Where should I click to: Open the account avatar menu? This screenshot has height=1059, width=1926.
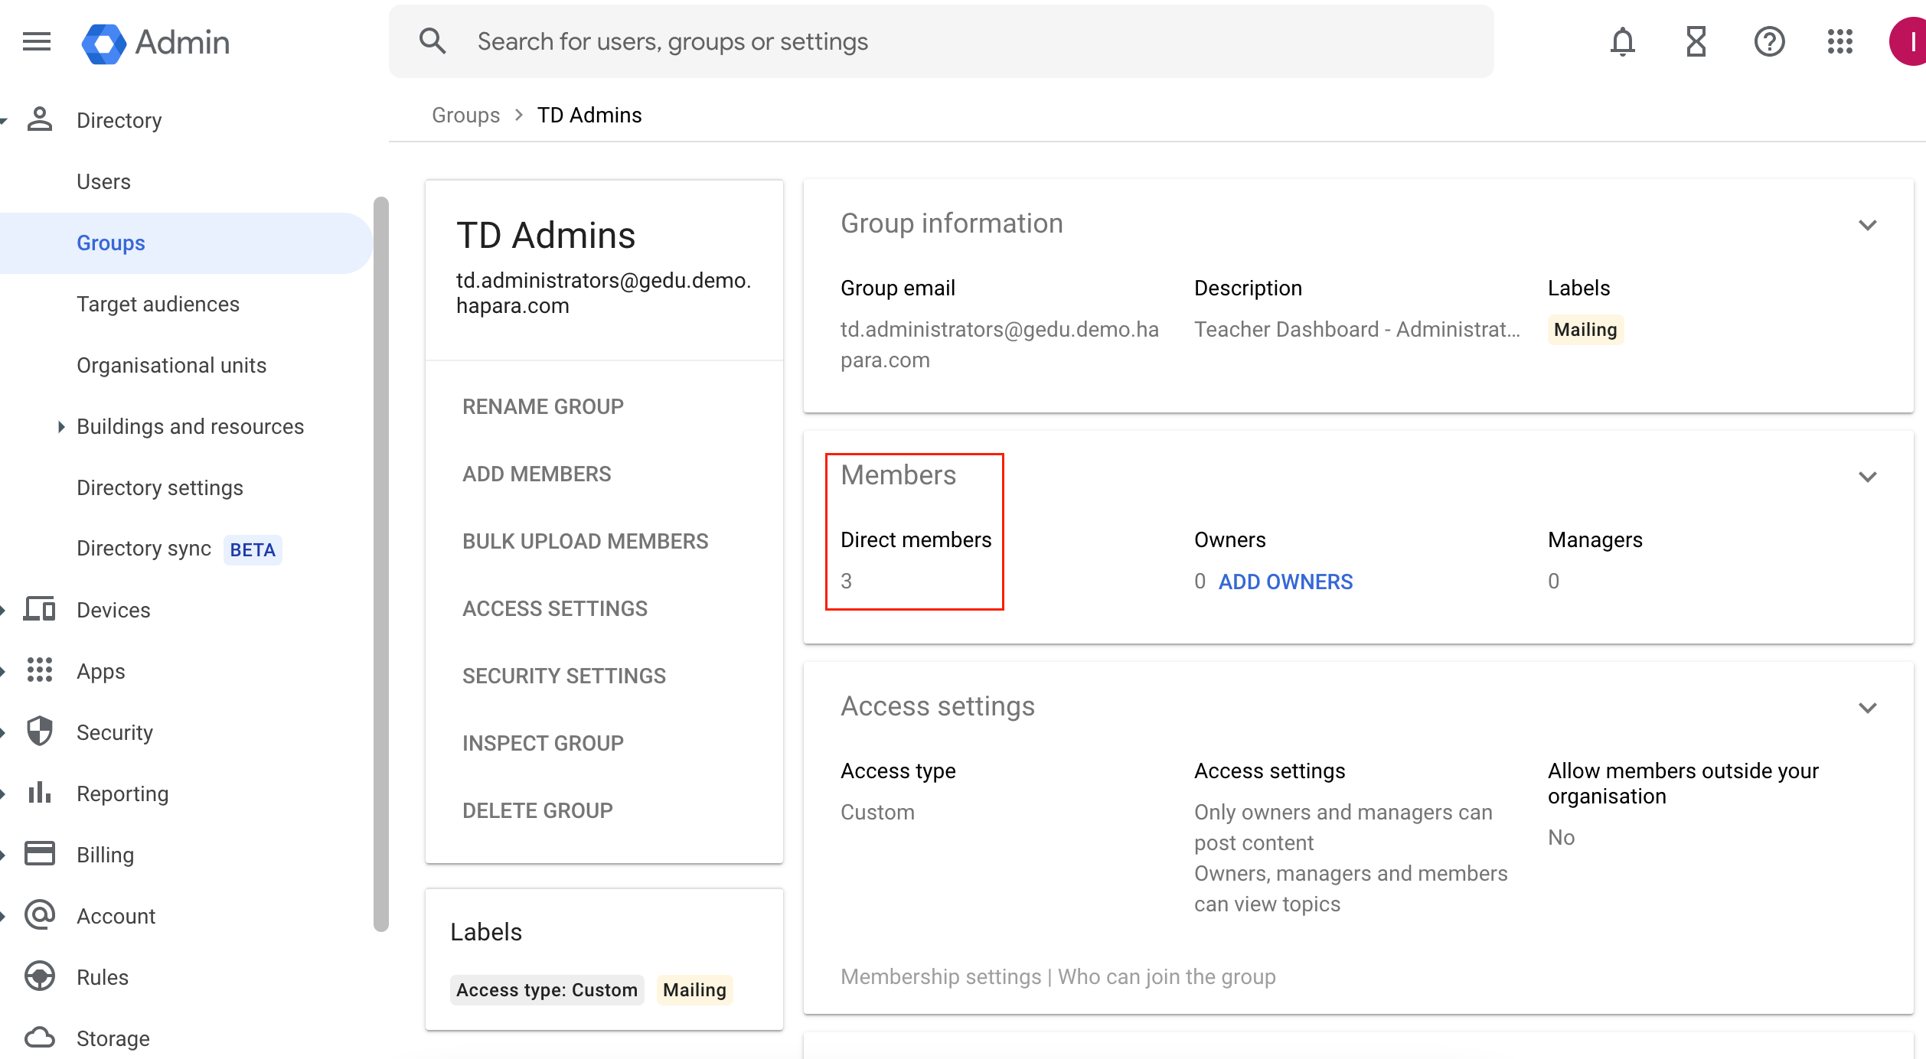1908,41
